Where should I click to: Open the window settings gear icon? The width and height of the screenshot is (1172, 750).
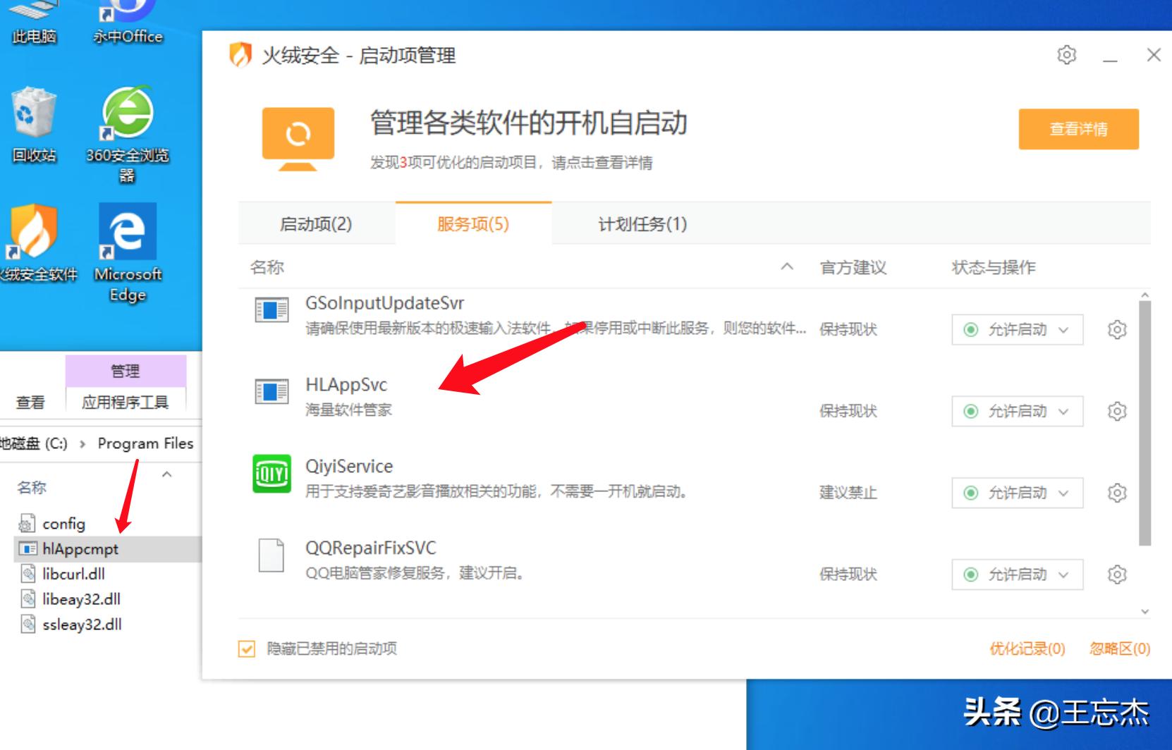pyautogui.click(x=1066, y=55)
